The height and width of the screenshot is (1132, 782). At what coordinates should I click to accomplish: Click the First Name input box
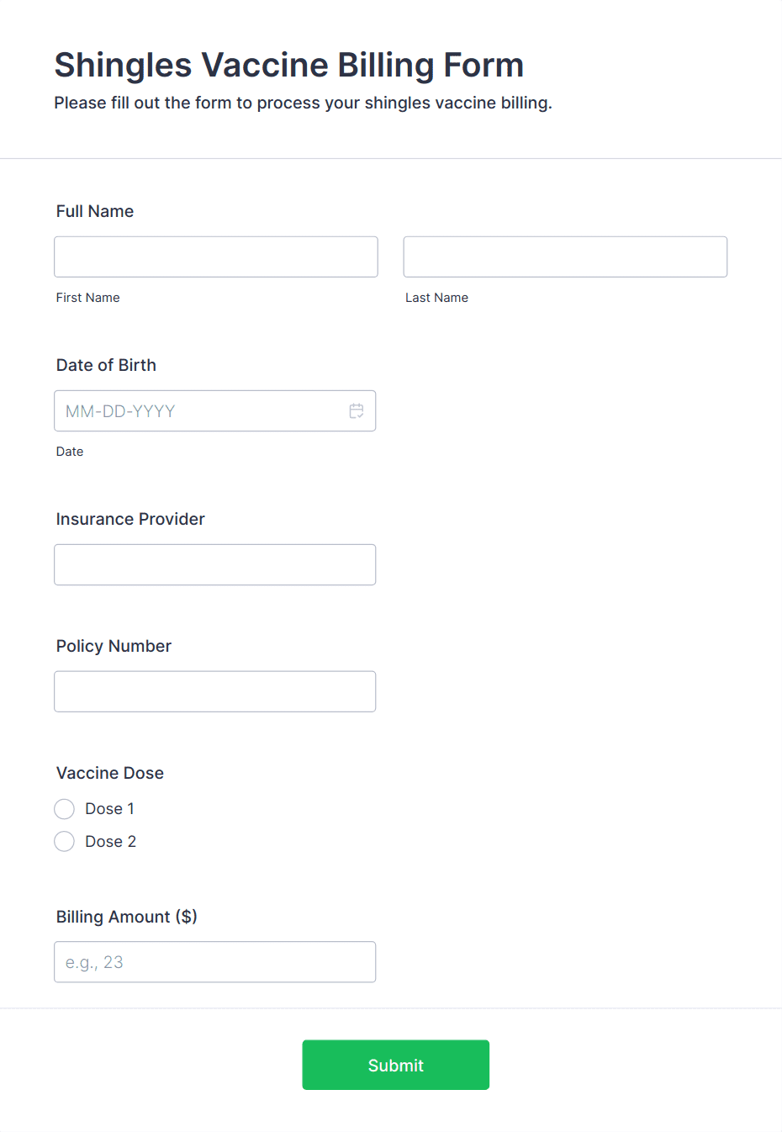pyautogui.click(x=216, y=257)
